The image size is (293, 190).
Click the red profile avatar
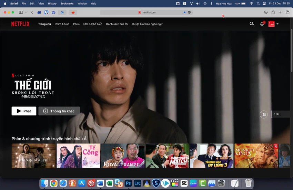coord(271,24)
